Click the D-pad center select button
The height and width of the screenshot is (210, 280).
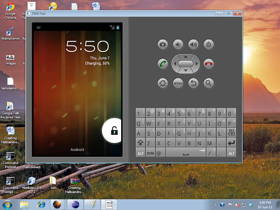[x=185, y=63]
